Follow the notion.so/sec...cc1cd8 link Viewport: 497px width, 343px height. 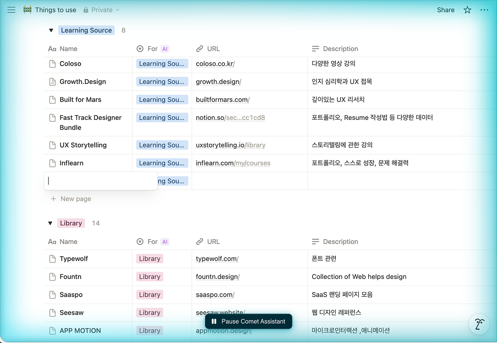(230, 118)
